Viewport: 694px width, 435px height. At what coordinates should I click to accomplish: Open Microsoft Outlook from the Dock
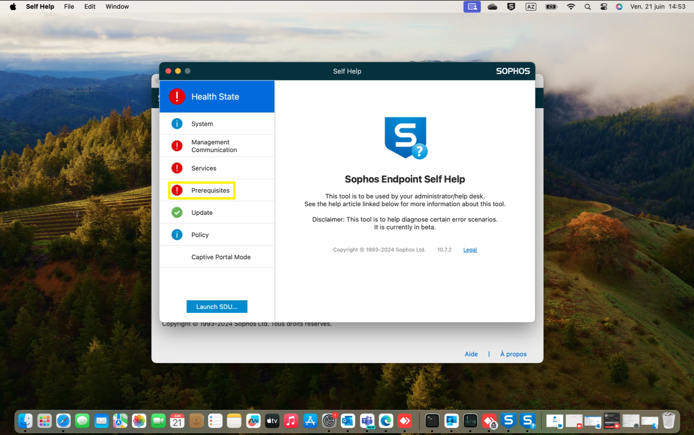(x=348, y=421)
